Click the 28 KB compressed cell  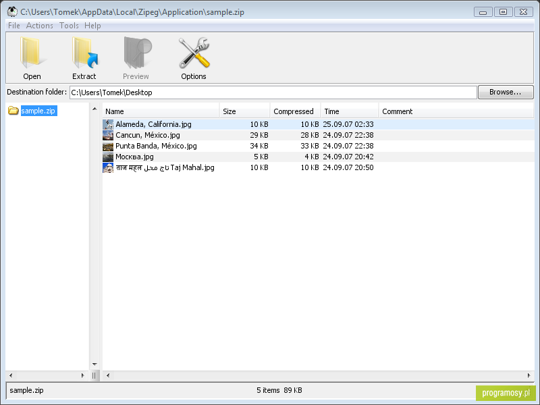pyautogui.click(x=310, y=135)
